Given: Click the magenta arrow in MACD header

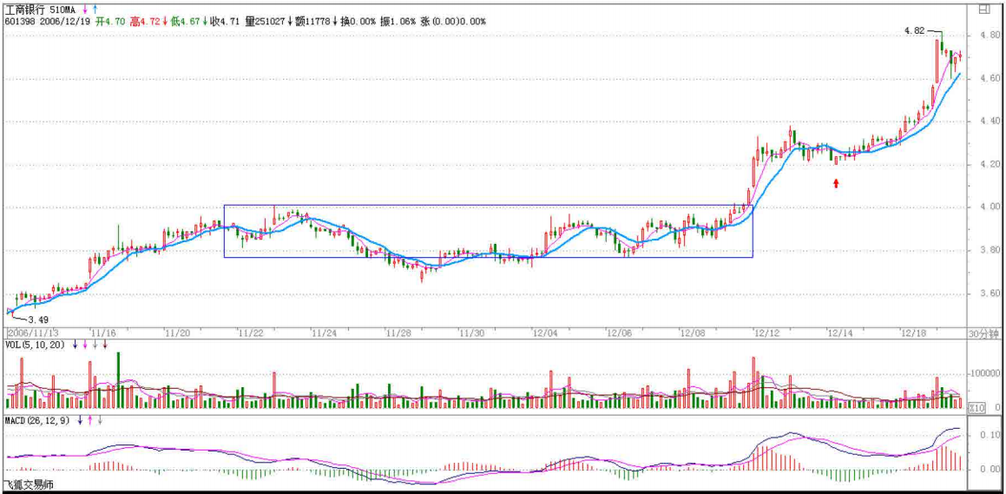Looking at the screenshot, I should tap(89, 420).
